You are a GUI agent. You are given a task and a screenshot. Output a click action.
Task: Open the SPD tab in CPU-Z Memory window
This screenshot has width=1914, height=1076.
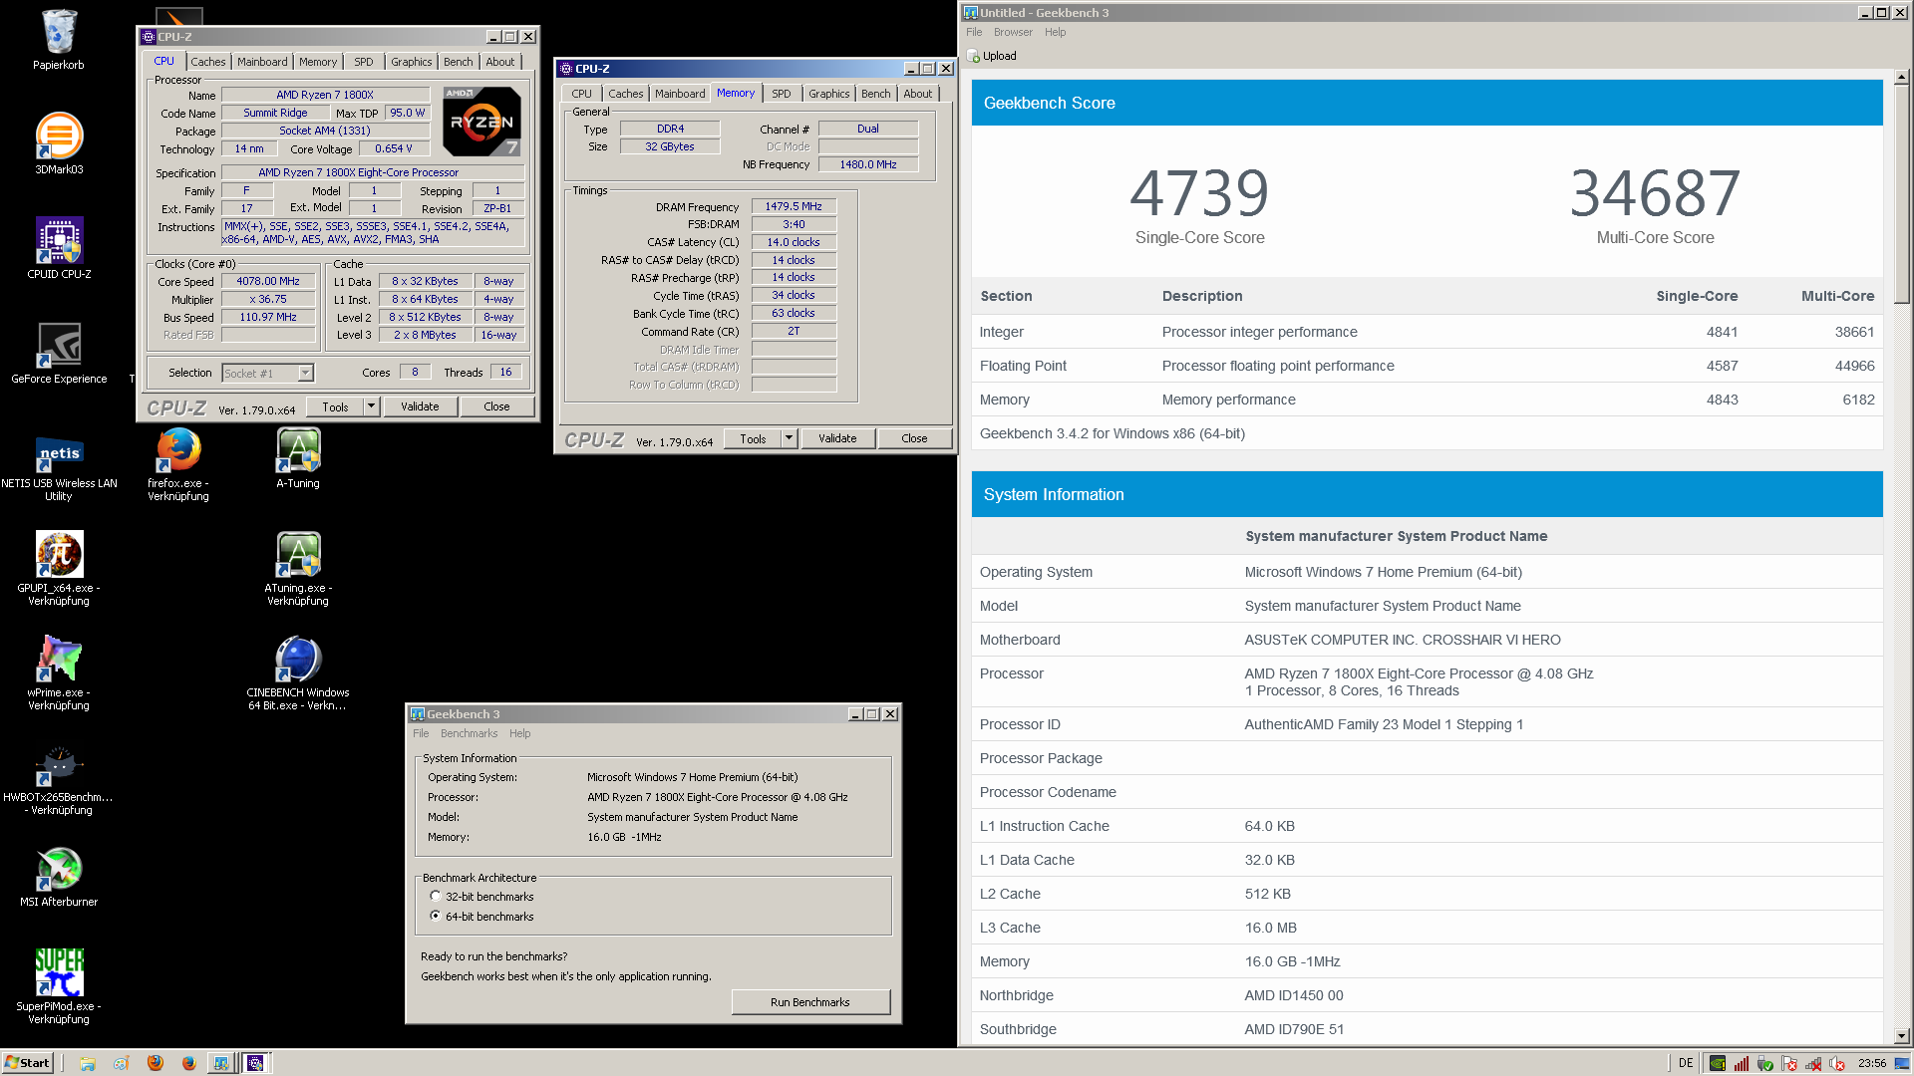point(782,94)
